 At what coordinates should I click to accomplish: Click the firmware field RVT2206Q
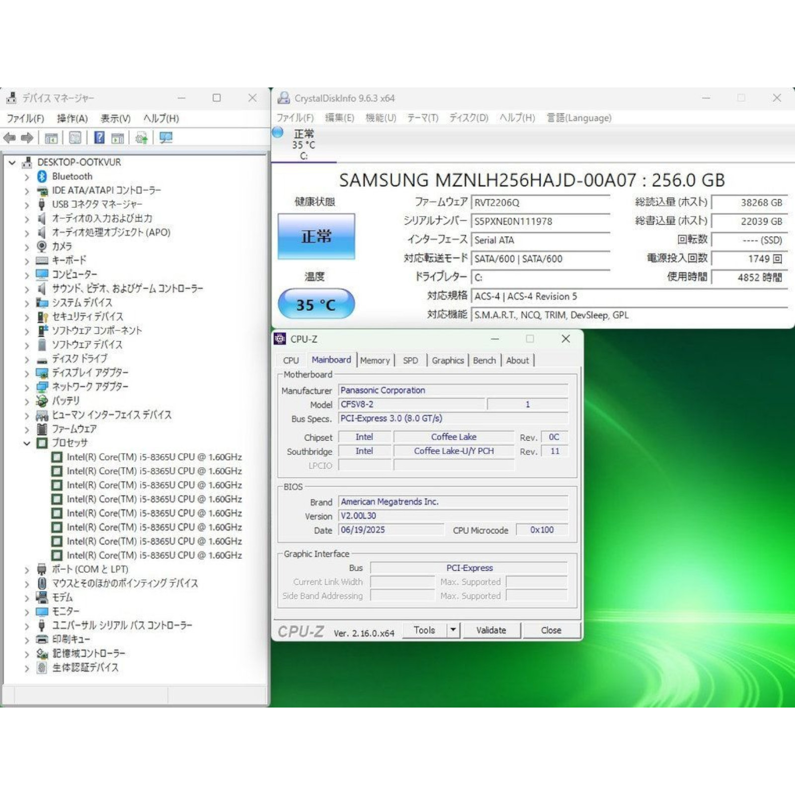click(x=541, y=203)
